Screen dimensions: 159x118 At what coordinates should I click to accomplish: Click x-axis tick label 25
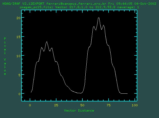(56, 105)
